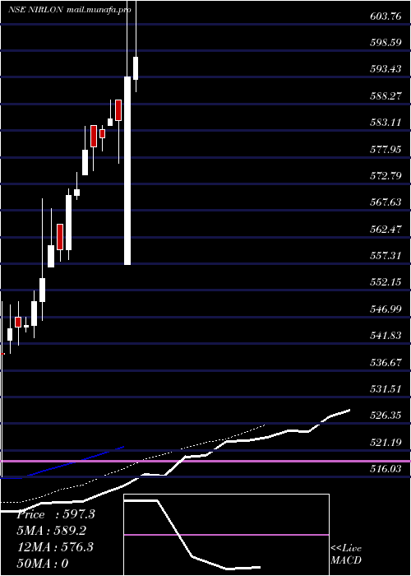Click the 521.19 price axis label
The width and height of the screenshot is (411, 576).
(x=385, y=443)
